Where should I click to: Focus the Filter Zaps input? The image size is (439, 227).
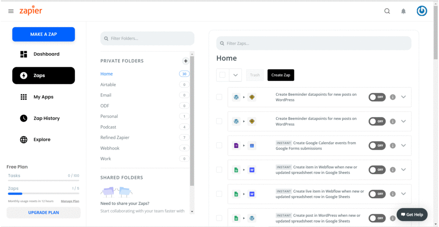coord(314,43)
